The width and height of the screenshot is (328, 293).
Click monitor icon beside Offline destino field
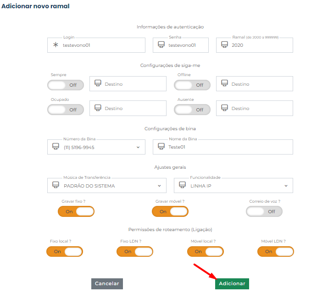[224, 83]
